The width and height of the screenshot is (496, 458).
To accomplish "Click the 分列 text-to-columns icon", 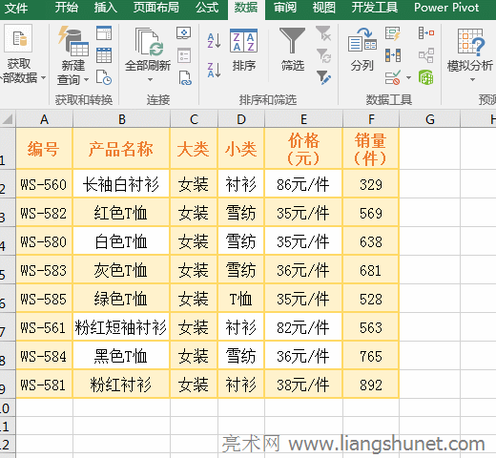I will click(362, 50).
